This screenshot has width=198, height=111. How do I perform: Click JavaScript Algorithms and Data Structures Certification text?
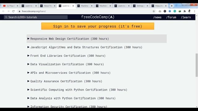pyautogui.click(x=86, y=47)
